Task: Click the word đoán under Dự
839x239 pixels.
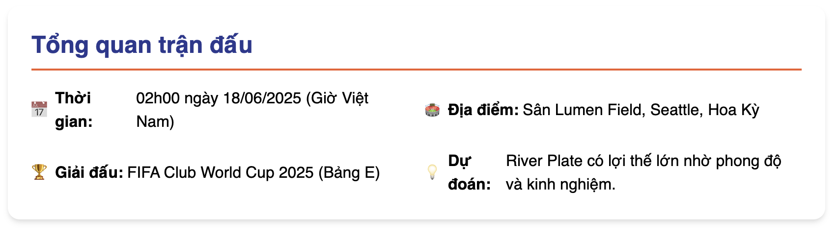Action: click(470, 184)
